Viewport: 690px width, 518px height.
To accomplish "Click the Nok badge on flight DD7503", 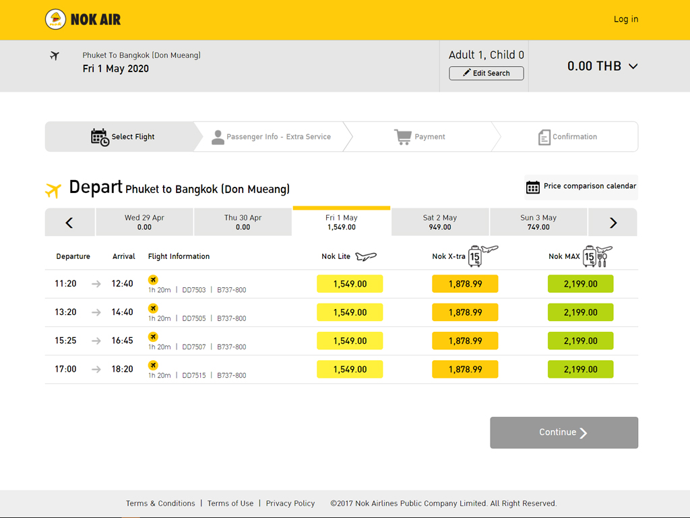I will tap(153, 280).
